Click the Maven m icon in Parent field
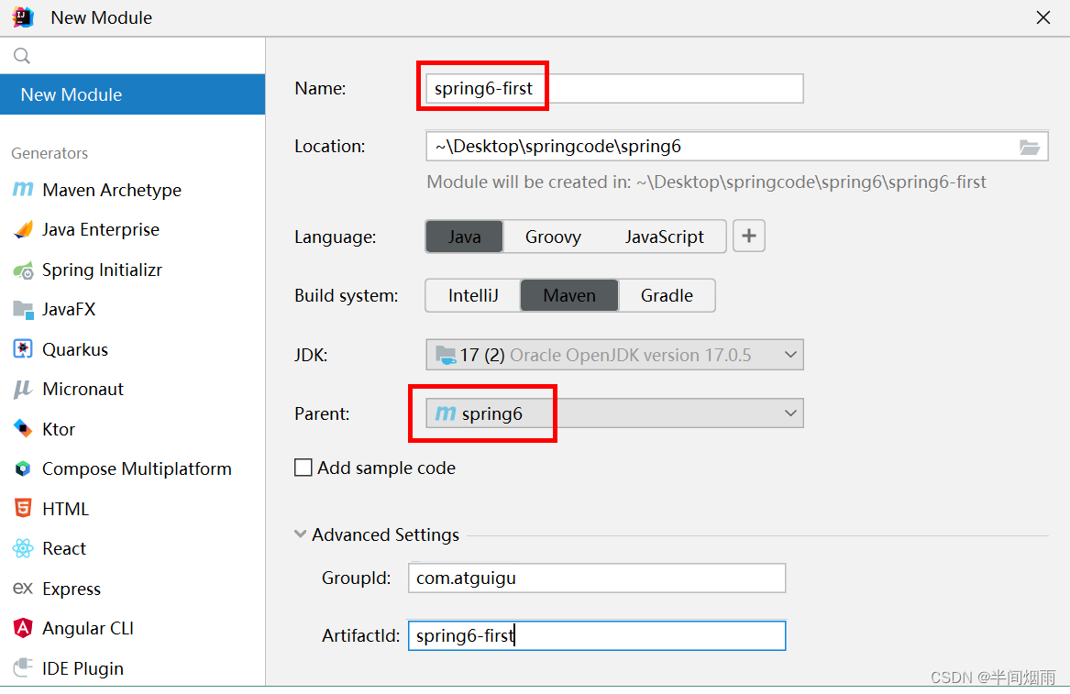 coord(446,413)
